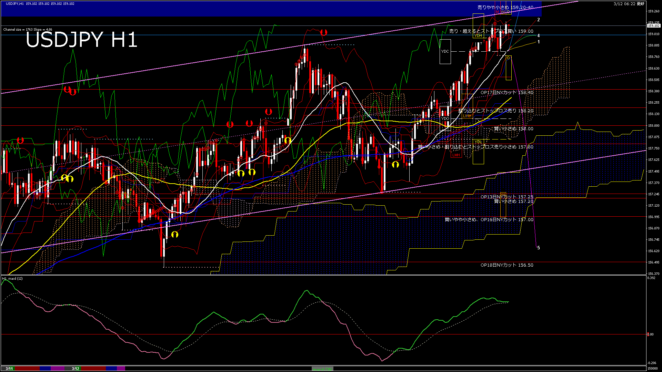Select the W pivot label at the chart top

point(503,12)
